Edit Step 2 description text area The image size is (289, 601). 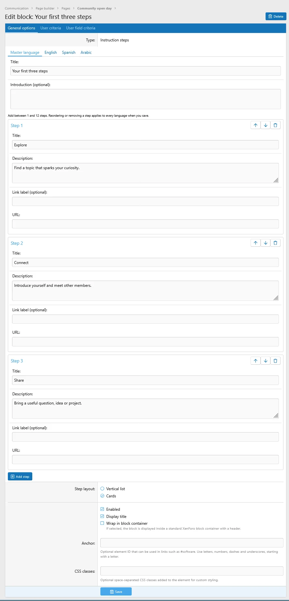click(145, 291)
